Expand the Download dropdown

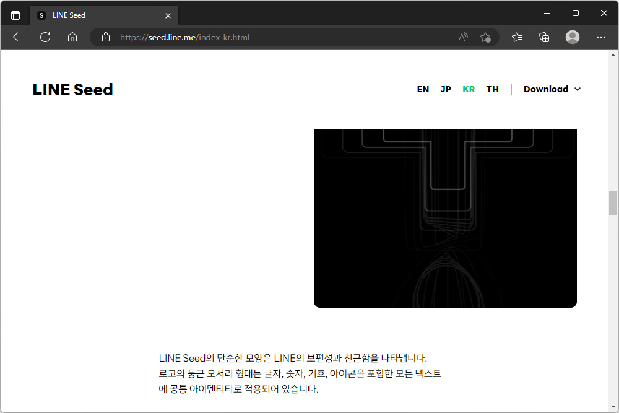552,89
